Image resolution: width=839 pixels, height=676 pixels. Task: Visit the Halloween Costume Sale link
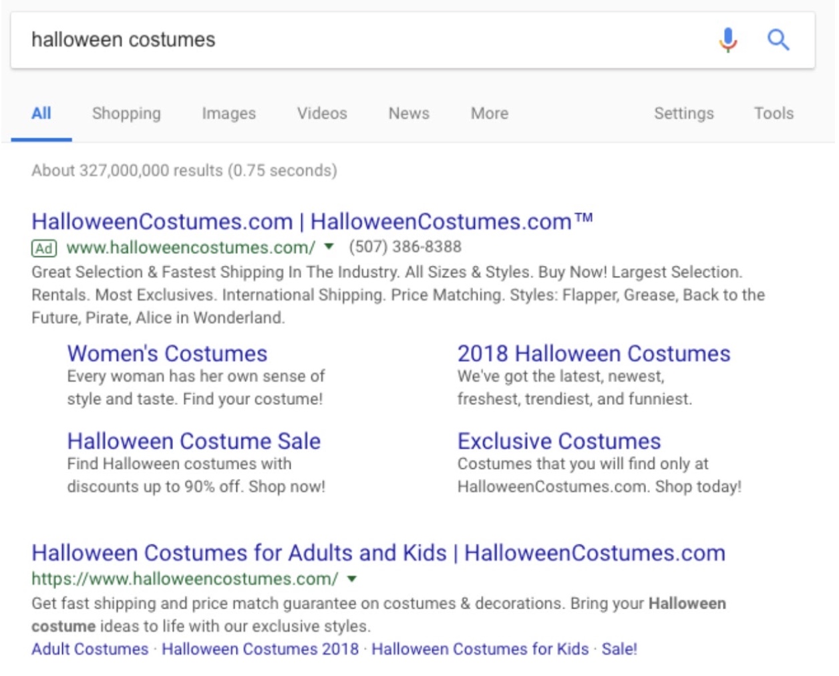pyautogui.click(x=194, y=441)
